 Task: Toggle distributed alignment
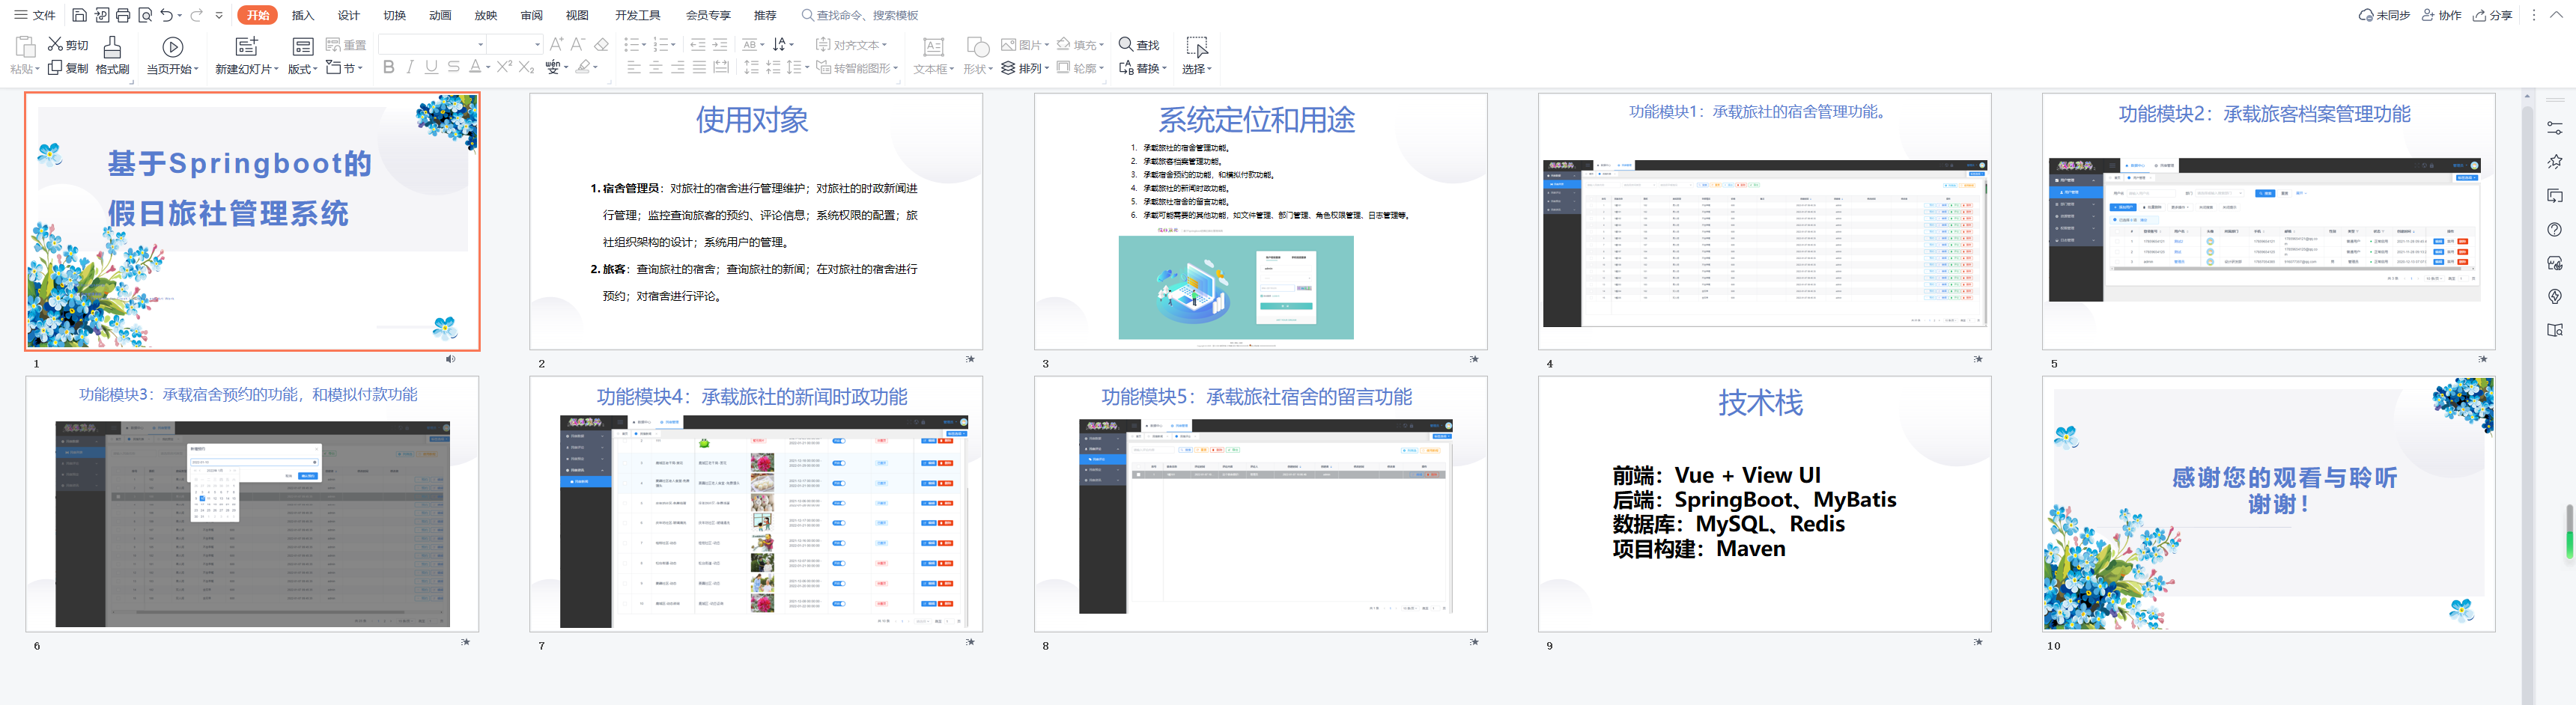721,67
